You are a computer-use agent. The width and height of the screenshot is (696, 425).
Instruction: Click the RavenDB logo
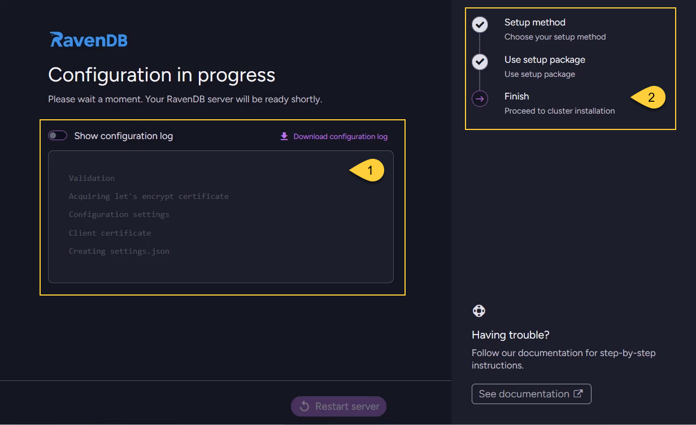click(x=88, y=40)
